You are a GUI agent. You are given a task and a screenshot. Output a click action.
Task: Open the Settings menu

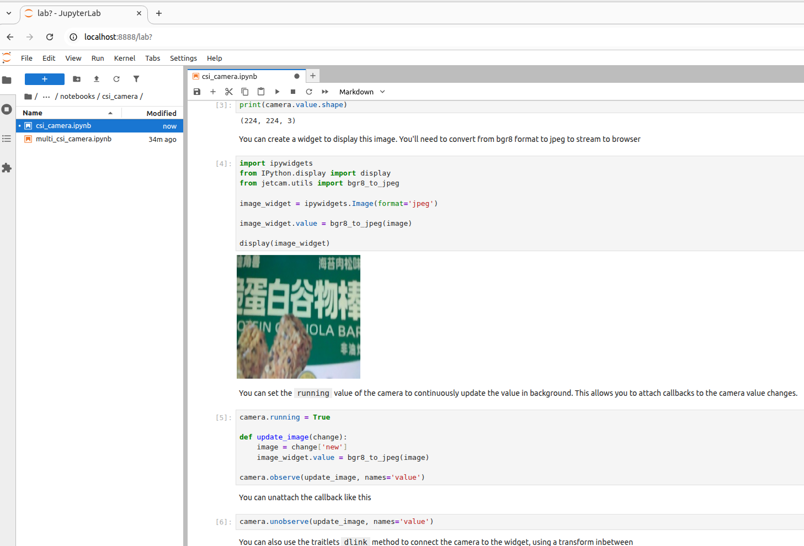[183, 58]
